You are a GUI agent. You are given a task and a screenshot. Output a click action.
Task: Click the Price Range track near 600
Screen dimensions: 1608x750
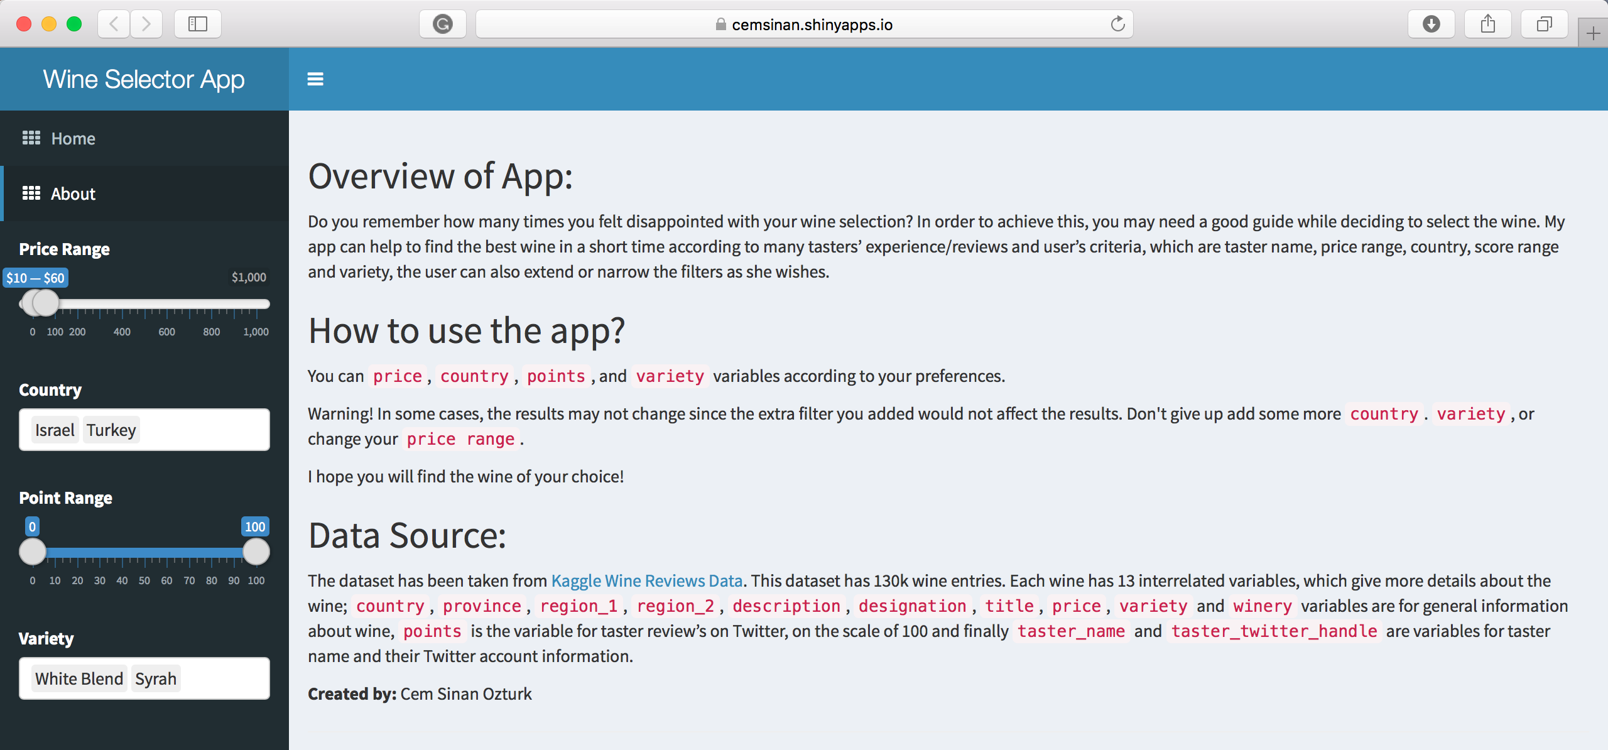(x=166, y=304)
